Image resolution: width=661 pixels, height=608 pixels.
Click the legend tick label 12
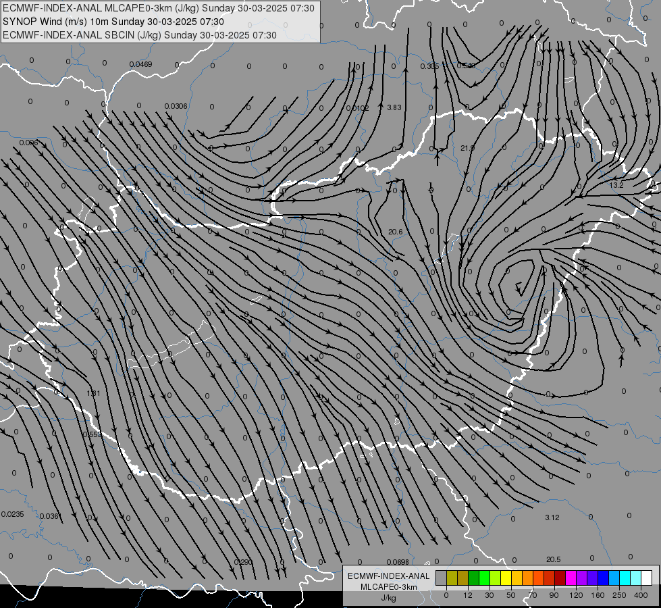[x=467, y=595]
